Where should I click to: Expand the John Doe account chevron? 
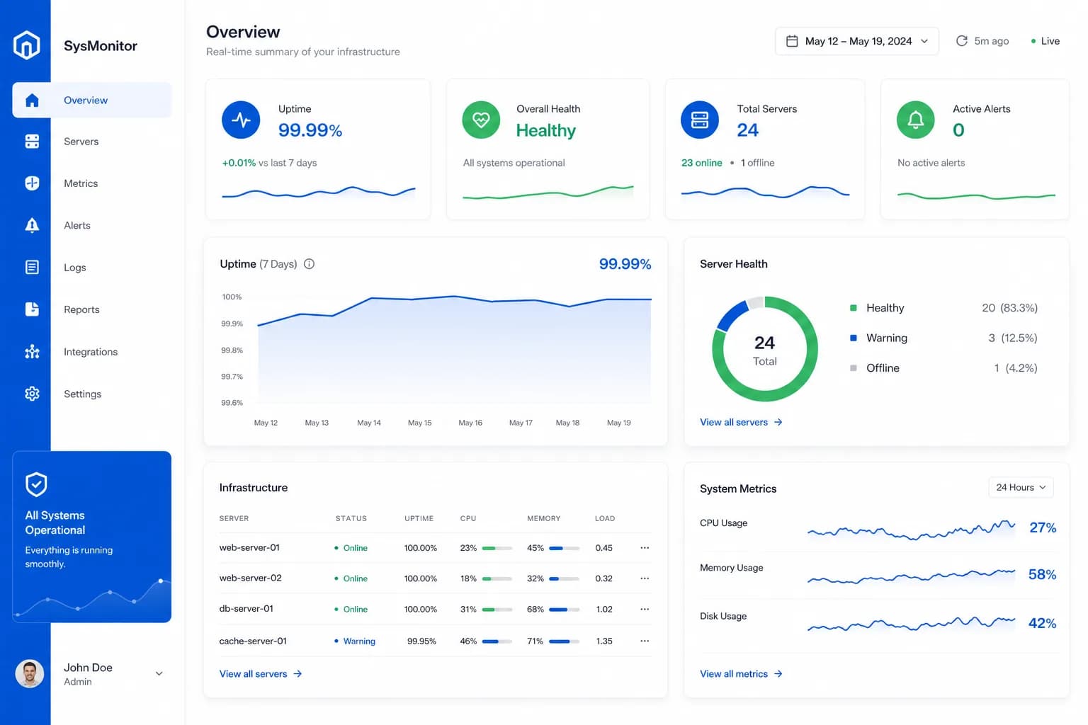[x=159, y=674]
